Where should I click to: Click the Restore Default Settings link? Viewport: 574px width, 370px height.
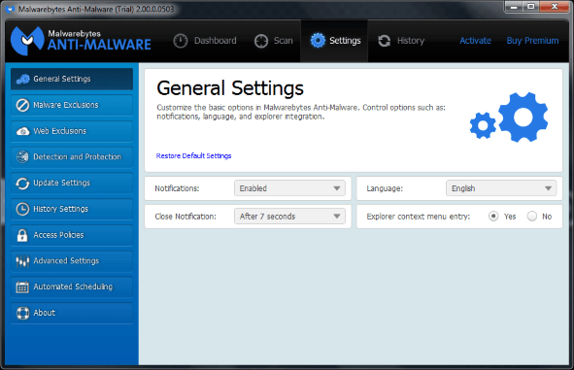coord(193,156)
